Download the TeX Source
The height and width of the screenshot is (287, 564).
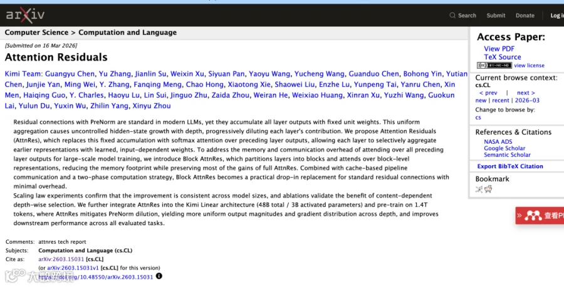(502, 57)
